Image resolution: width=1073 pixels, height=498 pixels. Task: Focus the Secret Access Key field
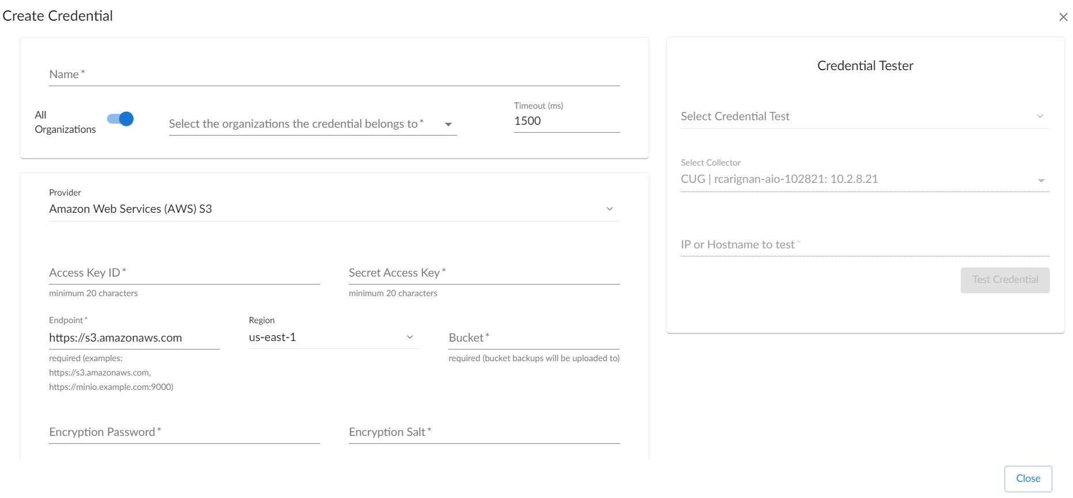tap(484, 273)
